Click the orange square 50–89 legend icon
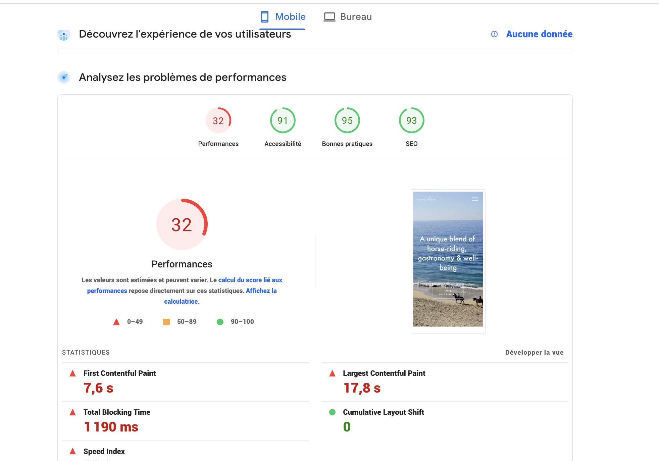The width and height of the screenshot is (659, 461). [166, 322]
